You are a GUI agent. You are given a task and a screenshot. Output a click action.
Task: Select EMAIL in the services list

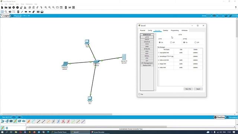click(x=147, y=56)
